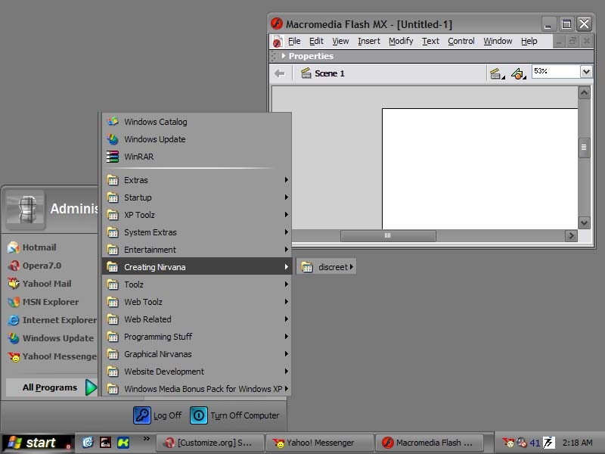Click the back arrow beside Scene 1
The image size is (605, 454).
click(x=279, y=73)
